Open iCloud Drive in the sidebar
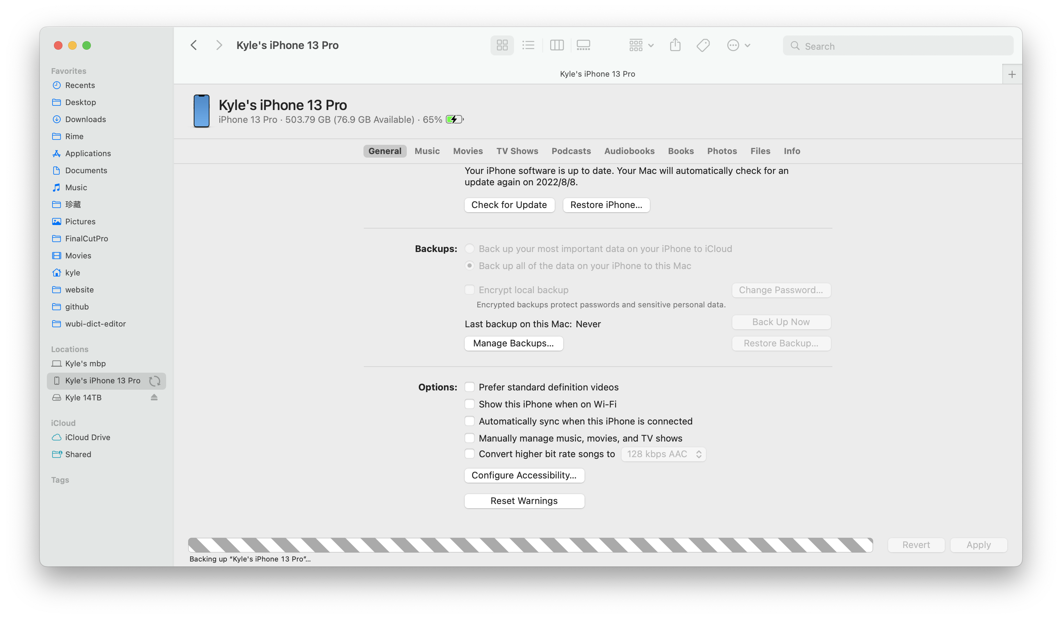This screenshot has width=1062, height=619. click(106, 437)
